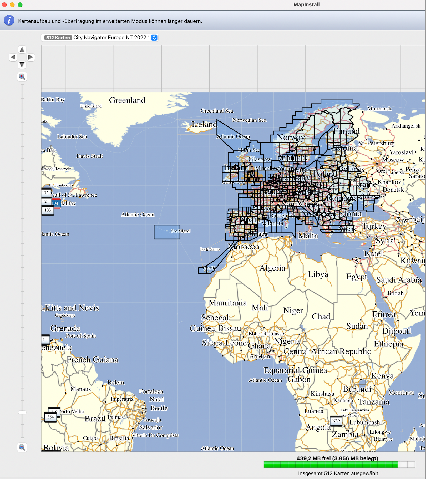Click highway shield 103 on map
Viewport: 426px width, 479px height.
pos(48,210)
